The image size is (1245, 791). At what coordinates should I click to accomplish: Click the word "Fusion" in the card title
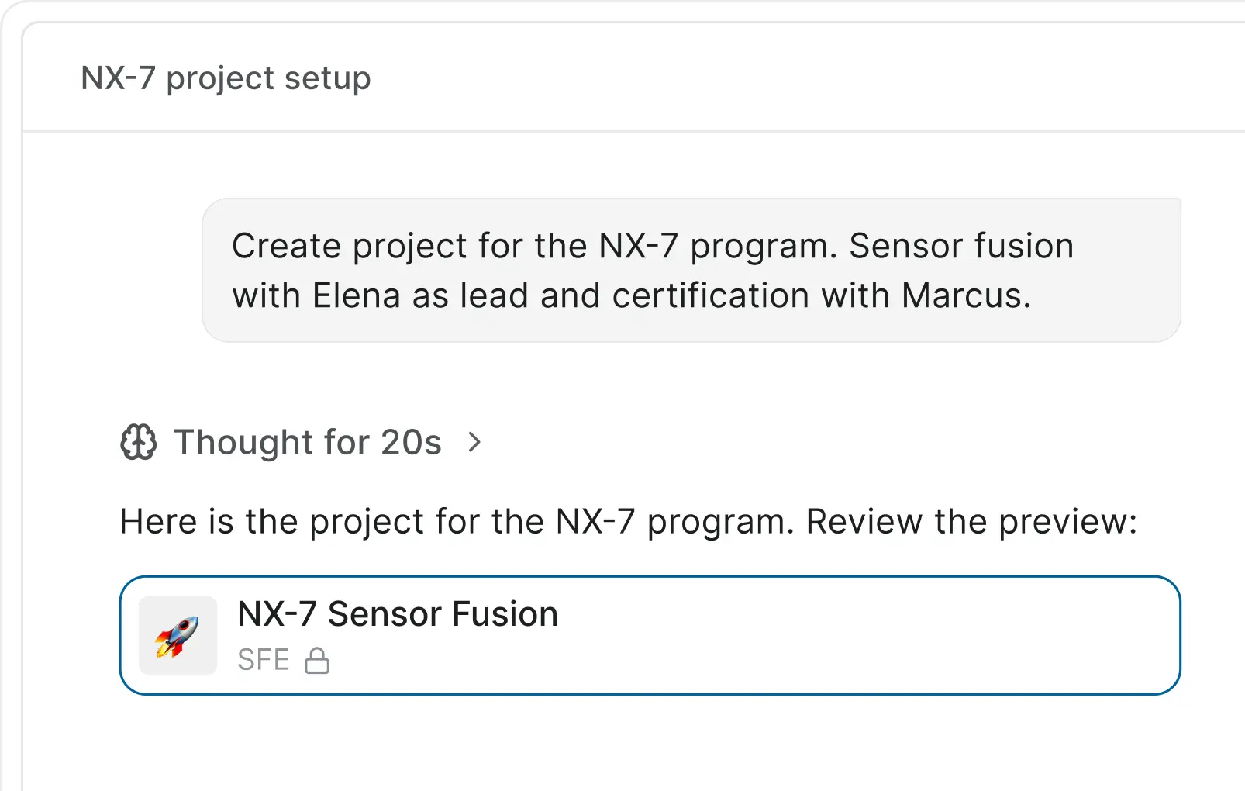(x=505, y=614)
